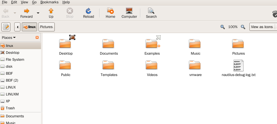Open the Go menu
This screenshot has width=277, height=124.
[x=34, y=2]
